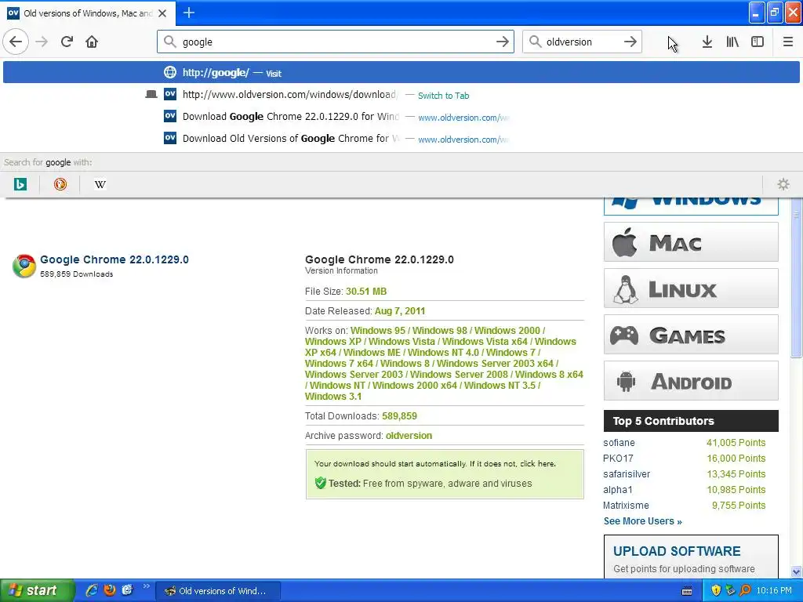Click the Google Chrome logo icon
803x602 pixels.
tap(24, 266)
